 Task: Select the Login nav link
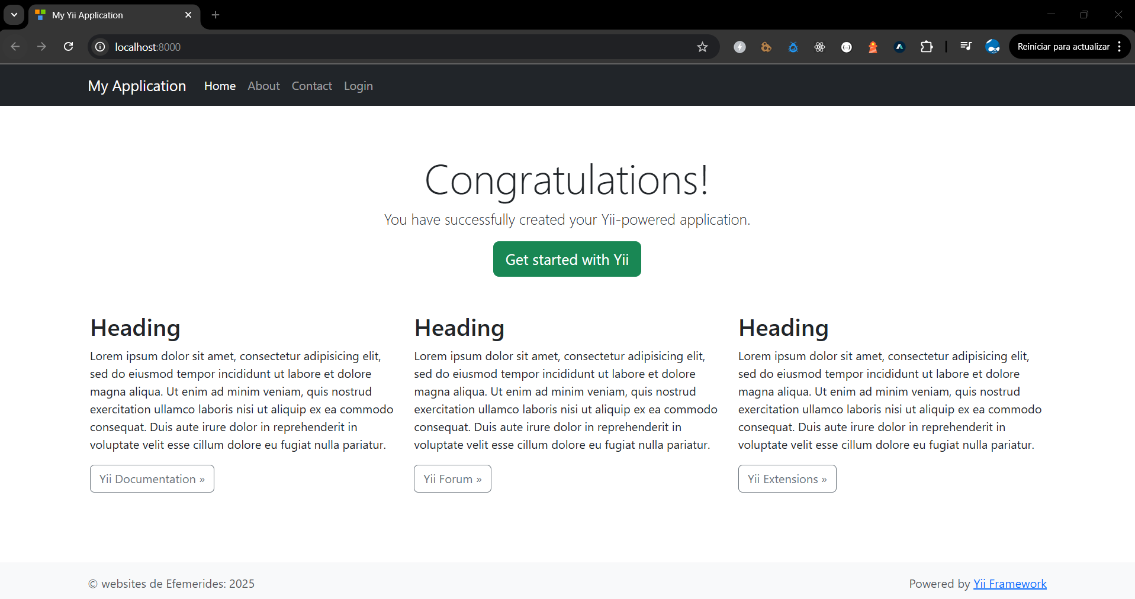[358, 86]
